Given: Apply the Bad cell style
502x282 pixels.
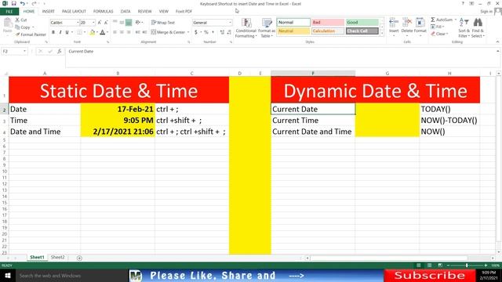Looking at the screenshot, I should pos(328,23).
